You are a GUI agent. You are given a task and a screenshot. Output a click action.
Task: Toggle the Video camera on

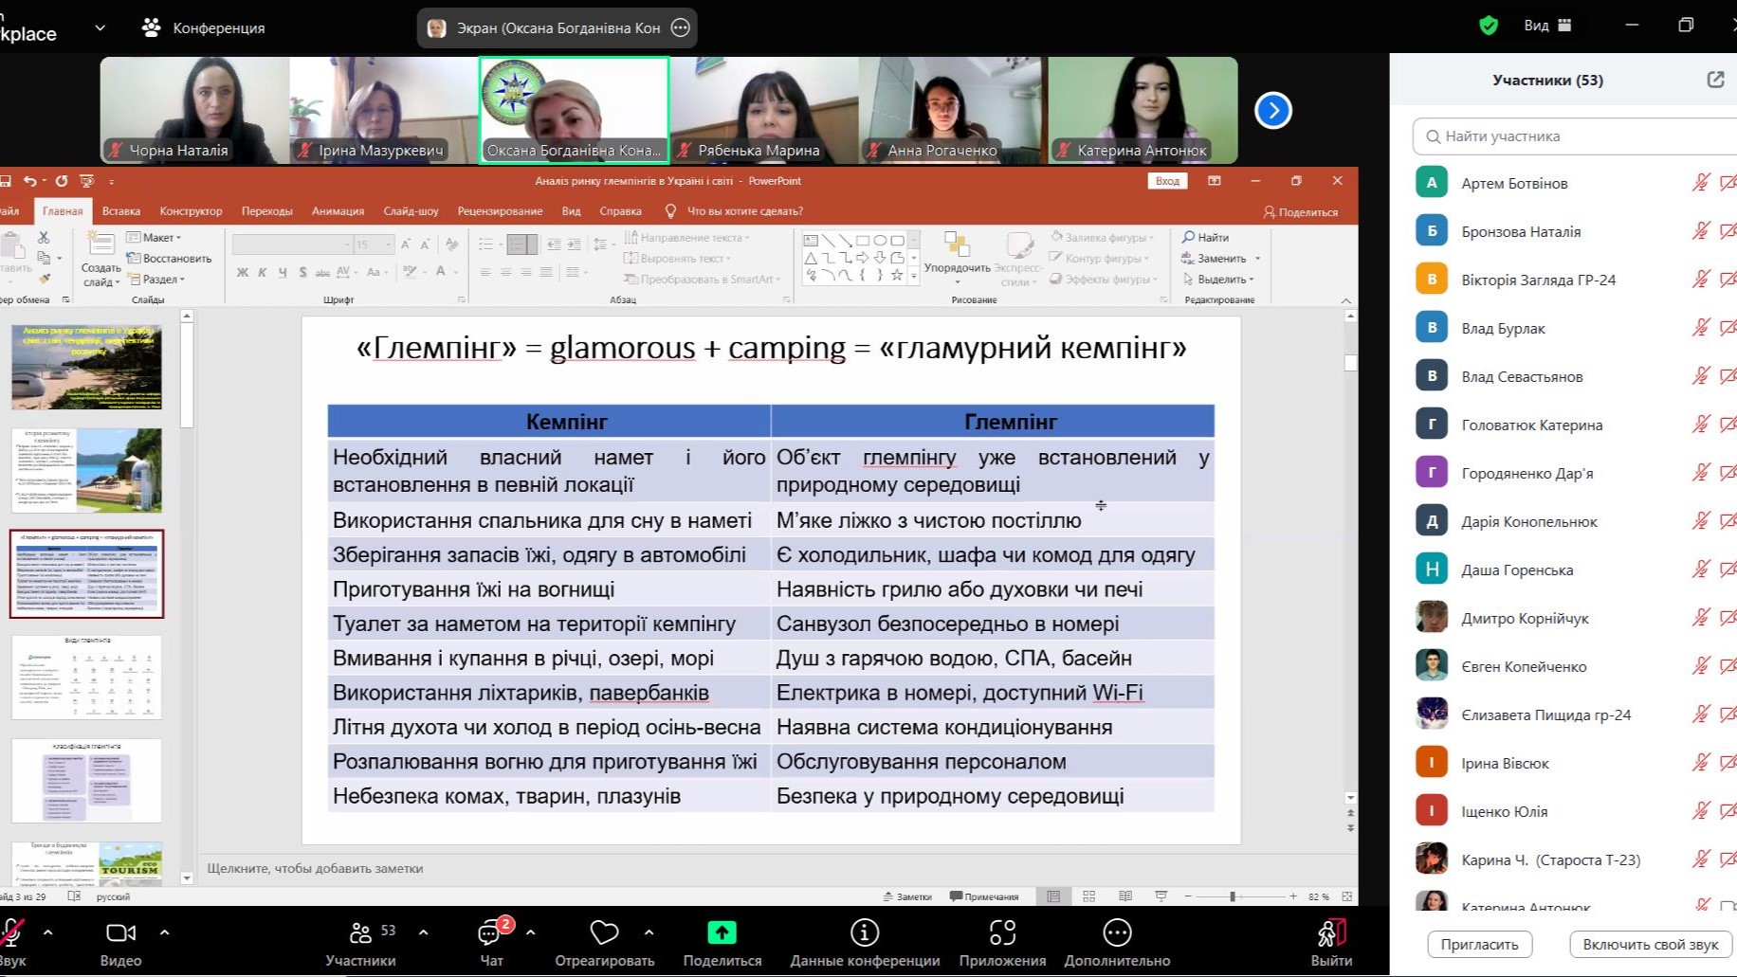pyautogui.click(x=120, y=933)
